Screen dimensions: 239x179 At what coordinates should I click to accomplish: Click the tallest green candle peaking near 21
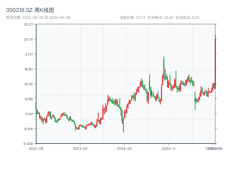(164, 67)
